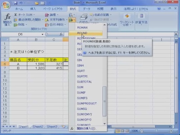Switch to Page Break Preview in status bar
The width and height of the screenshot is (180, 135).
click(x=127, y=131)
